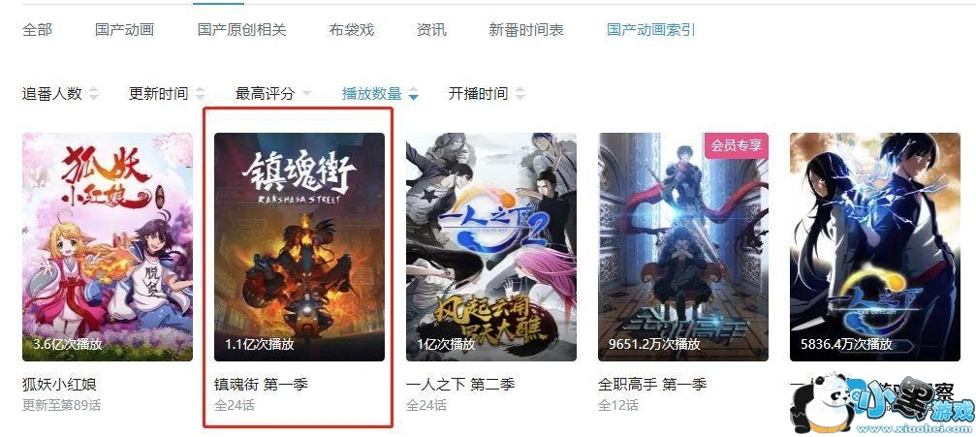Open the 5836.4万次播放 一人之下 poster
This screenshot has height=437, width=976.
(875, 246)
